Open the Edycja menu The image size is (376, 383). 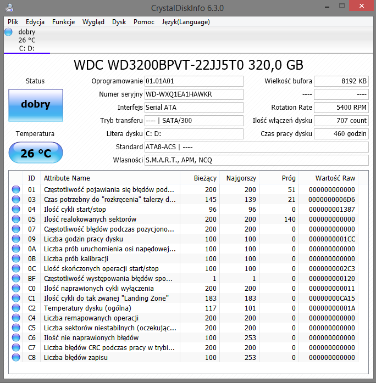point(35,22)
